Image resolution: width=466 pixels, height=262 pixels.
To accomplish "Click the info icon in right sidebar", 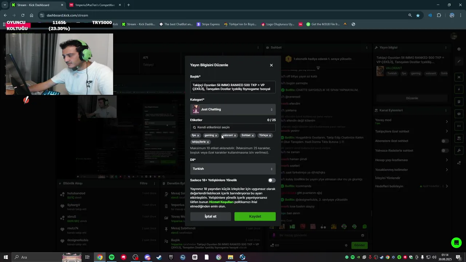I will [459, 49].
